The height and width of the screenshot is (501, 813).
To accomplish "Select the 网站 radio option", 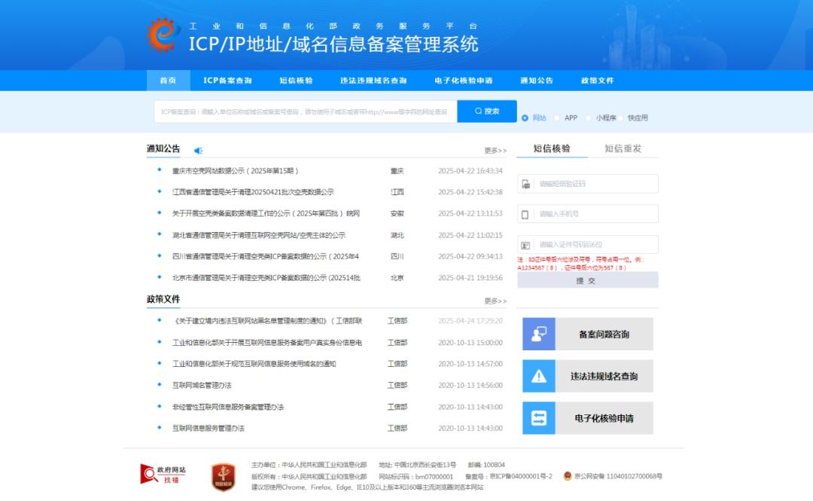I will tap(525, 118).
